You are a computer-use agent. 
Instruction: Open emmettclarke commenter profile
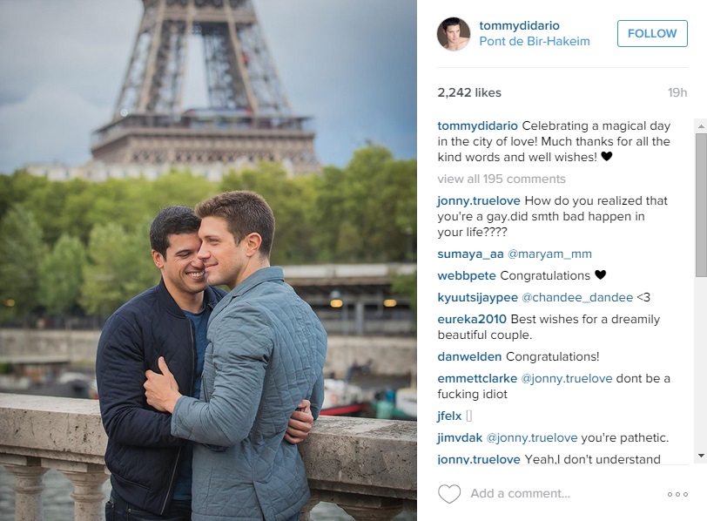tap(477, 378)
